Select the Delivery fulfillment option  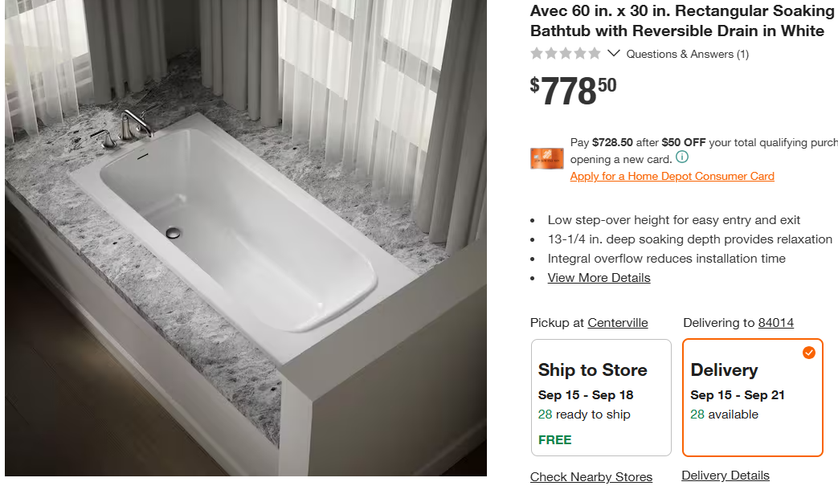pos(753,398)
